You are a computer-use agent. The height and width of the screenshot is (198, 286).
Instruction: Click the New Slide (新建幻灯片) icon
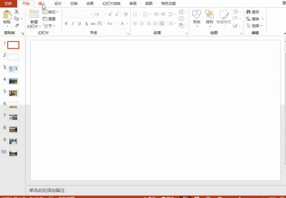(x=34, y=14)
